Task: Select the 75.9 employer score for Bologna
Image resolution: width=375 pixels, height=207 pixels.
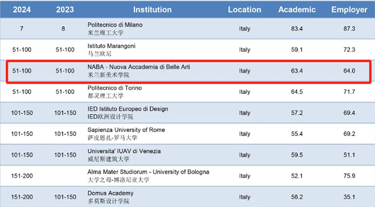Action: coord(349,176)
